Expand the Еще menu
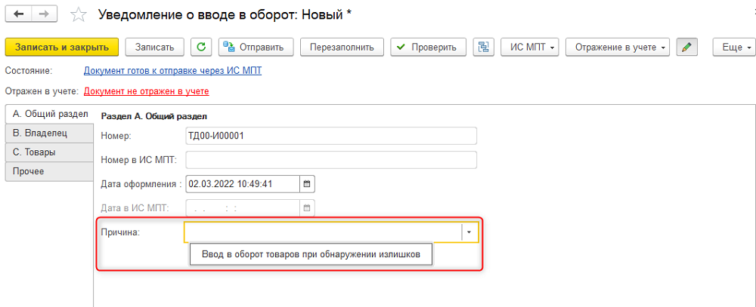 (734, 48)
